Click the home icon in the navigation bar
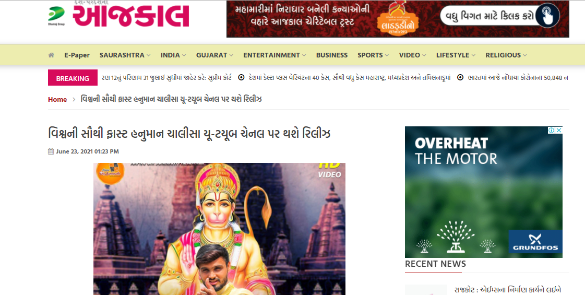The image size is (585, 295). click(x=51, y=55)
